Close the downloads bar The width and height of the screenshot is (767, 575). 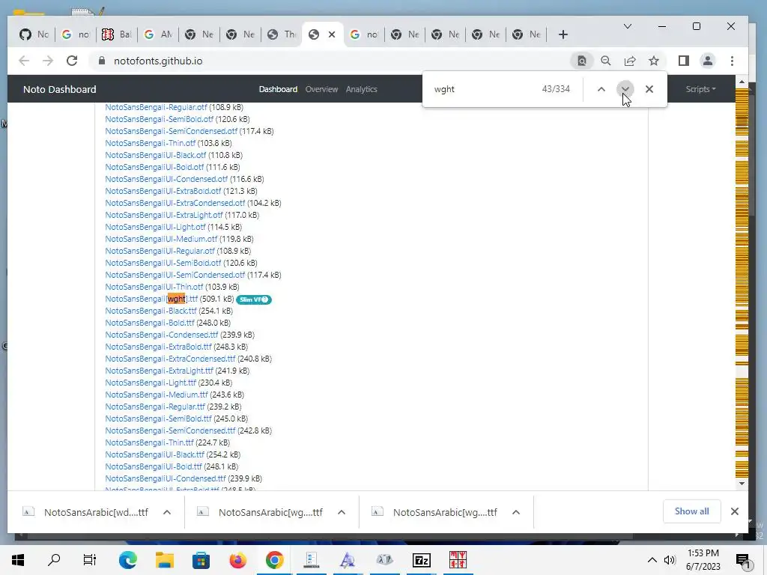(734, 511)
